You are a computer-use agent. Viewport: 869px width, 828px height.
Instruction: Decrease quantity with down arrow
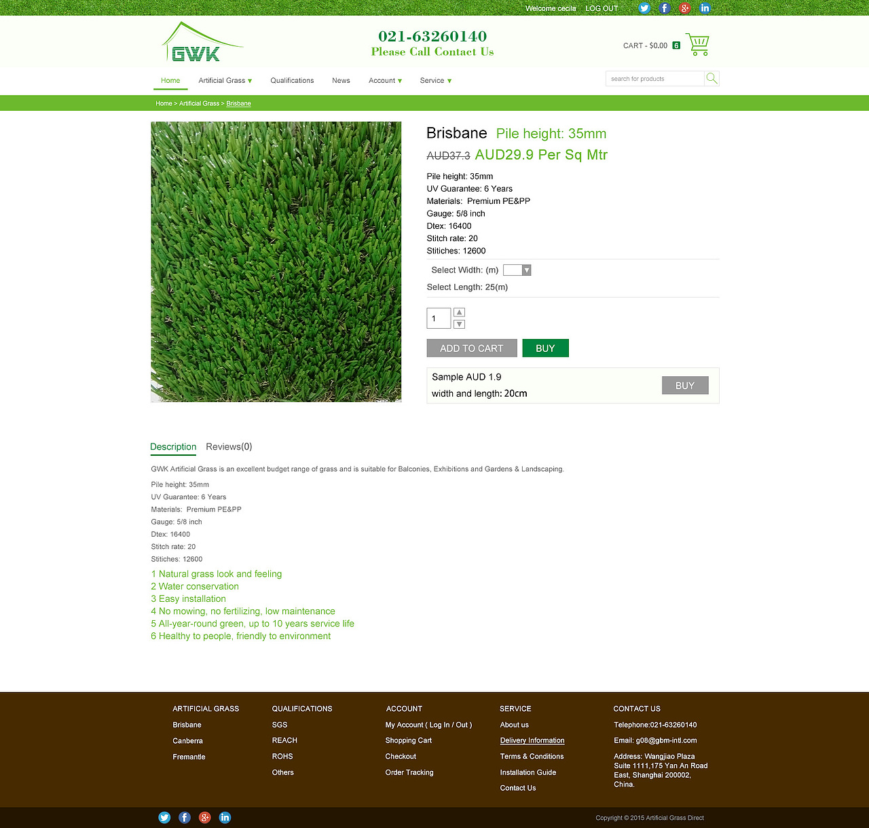(459, 324)
